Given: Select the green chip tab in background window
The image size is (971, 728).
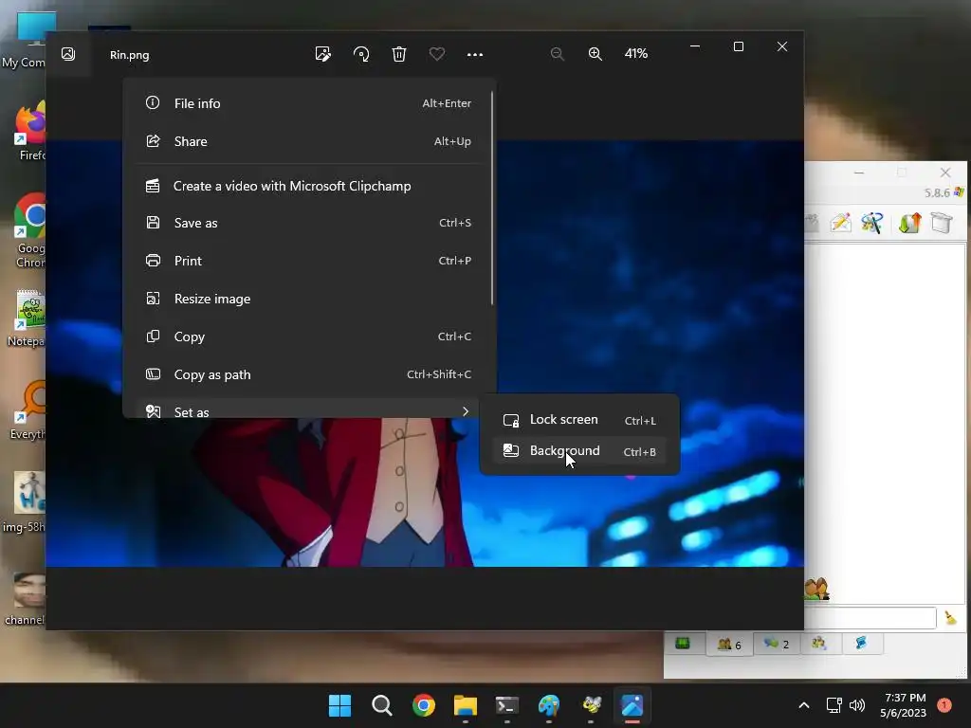Looking at the screenshot, I should coord(683,644).
